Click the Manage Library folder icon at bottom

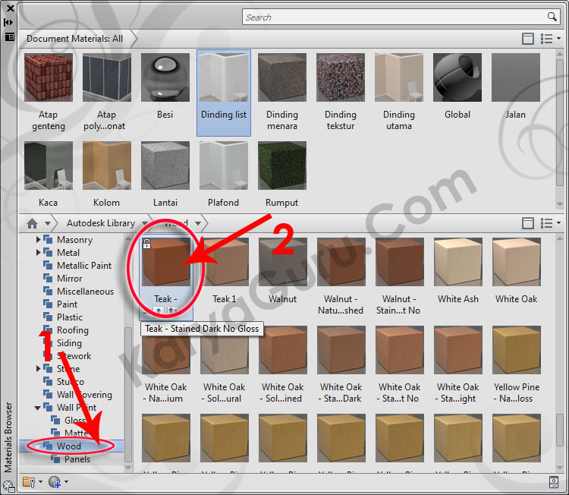[29, 481]
